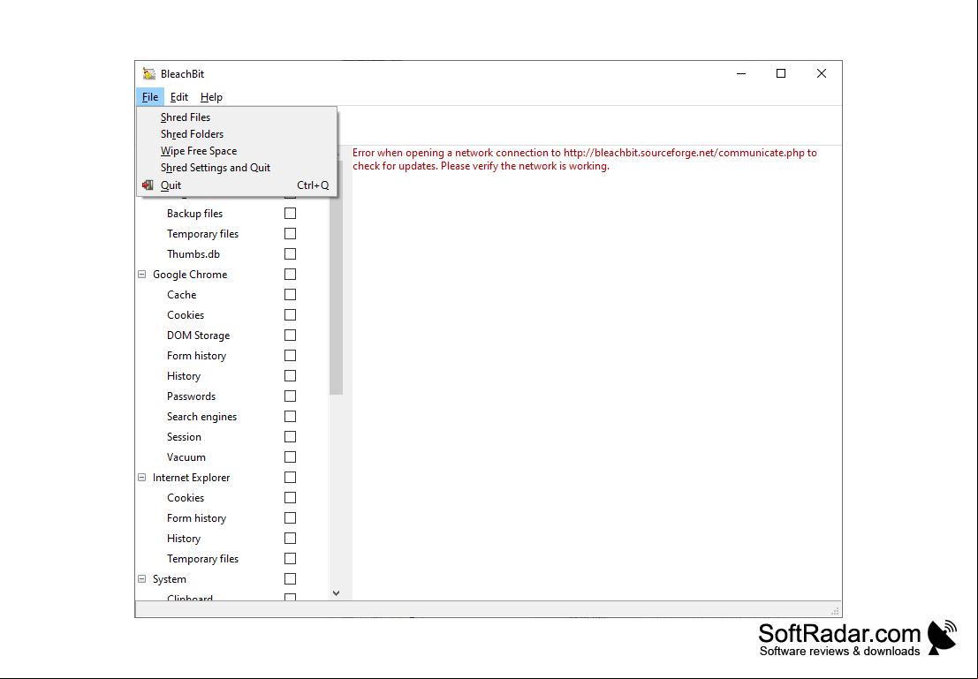The image size is (978, 679).
Task: Select the Google Chrome tree item
Action: click(x=190, y=275)
